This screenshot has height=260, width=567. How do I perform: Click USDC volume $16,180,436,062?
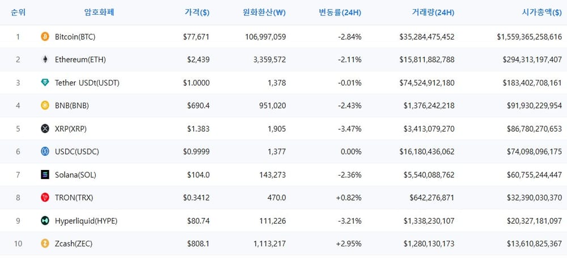coord(427,152)
